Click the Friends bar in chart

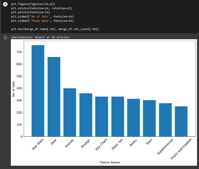[70, 112]
